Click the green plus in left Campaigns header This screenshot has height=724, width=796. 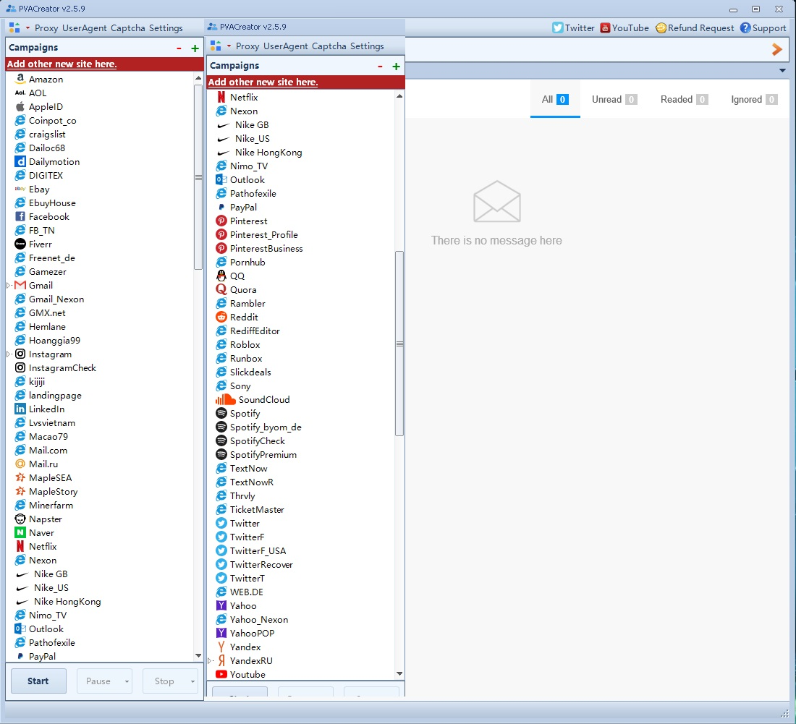click(x=195, y=48)
